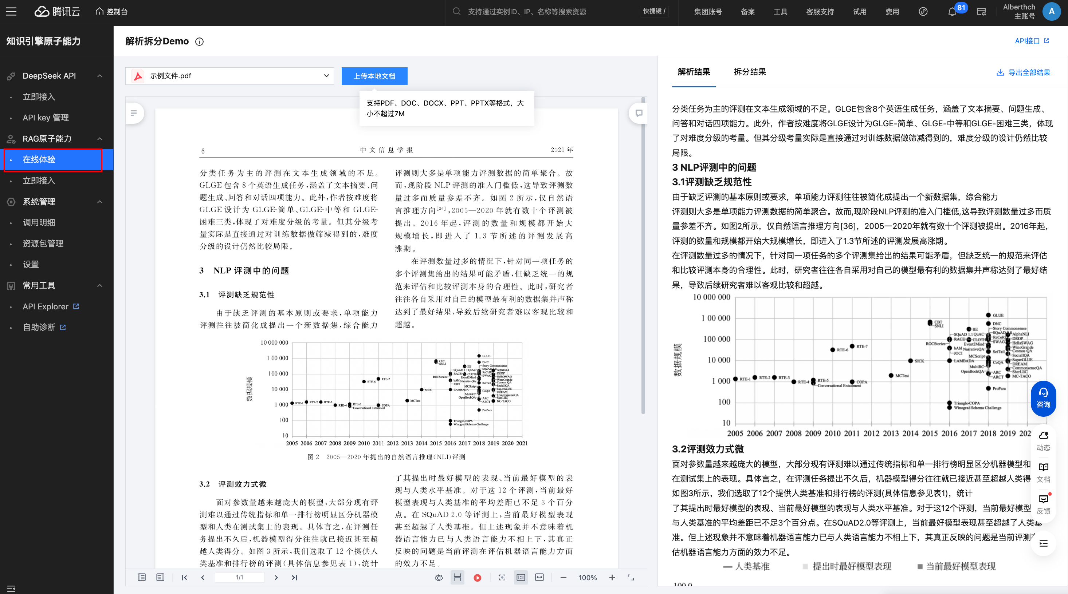Image resolution: width=1068 pixels, height=594 pixels.
Task: Open the 试用 menu
Action: tap(859, 12)
